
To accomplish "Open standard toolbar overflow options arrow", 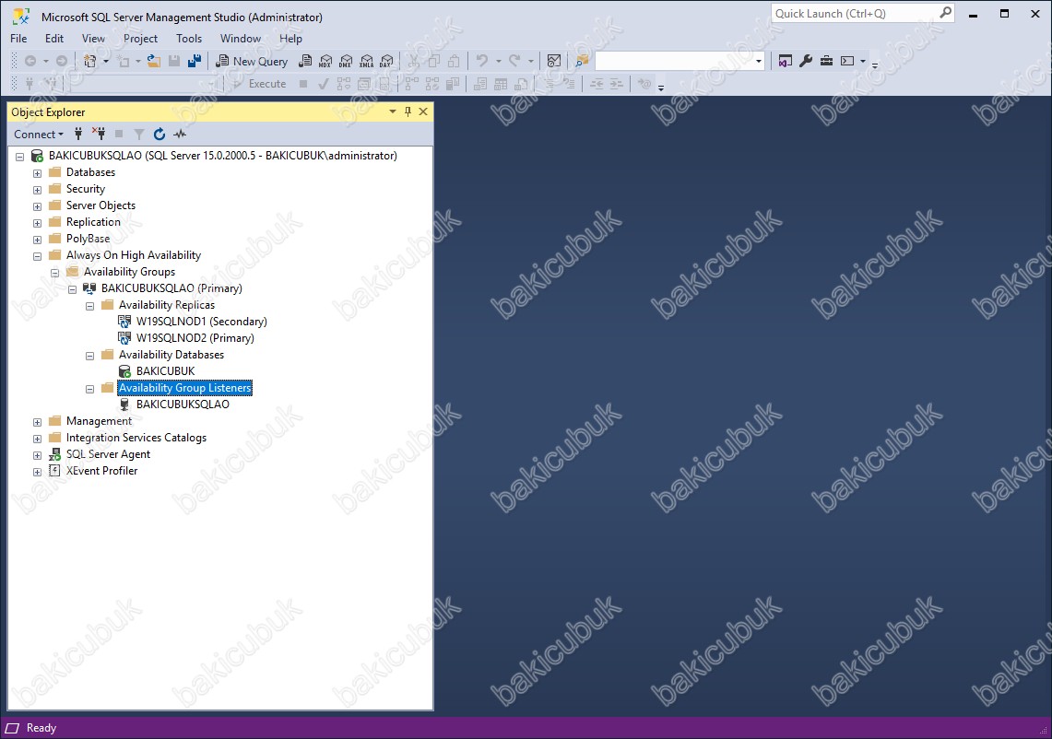I will click(875, 65).
